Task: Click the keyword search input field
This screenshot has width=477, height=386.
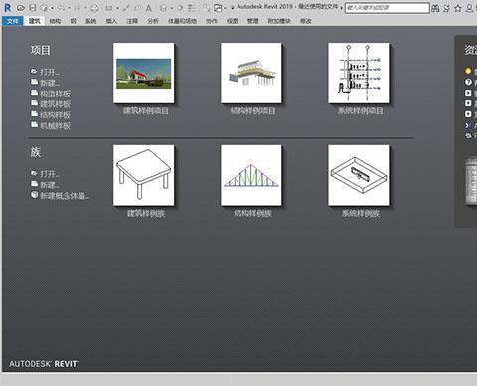Action: pyautogui.click(x=388, y=8)
